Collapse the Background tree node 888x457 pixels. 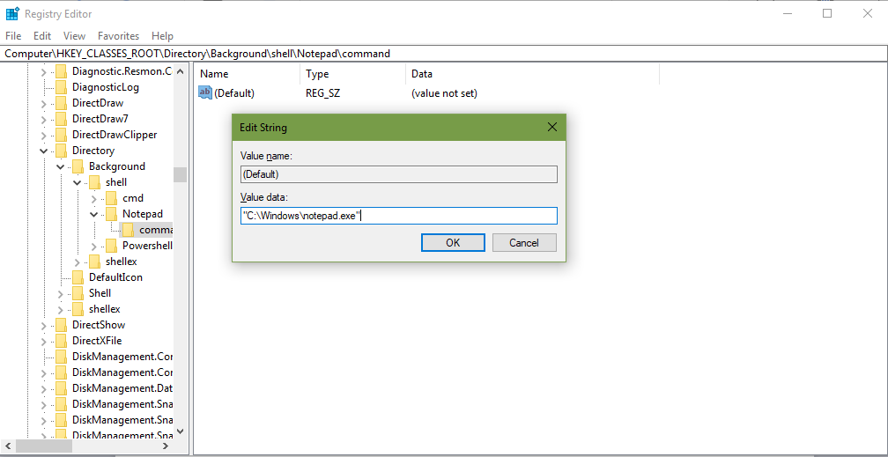pos(61,166)
